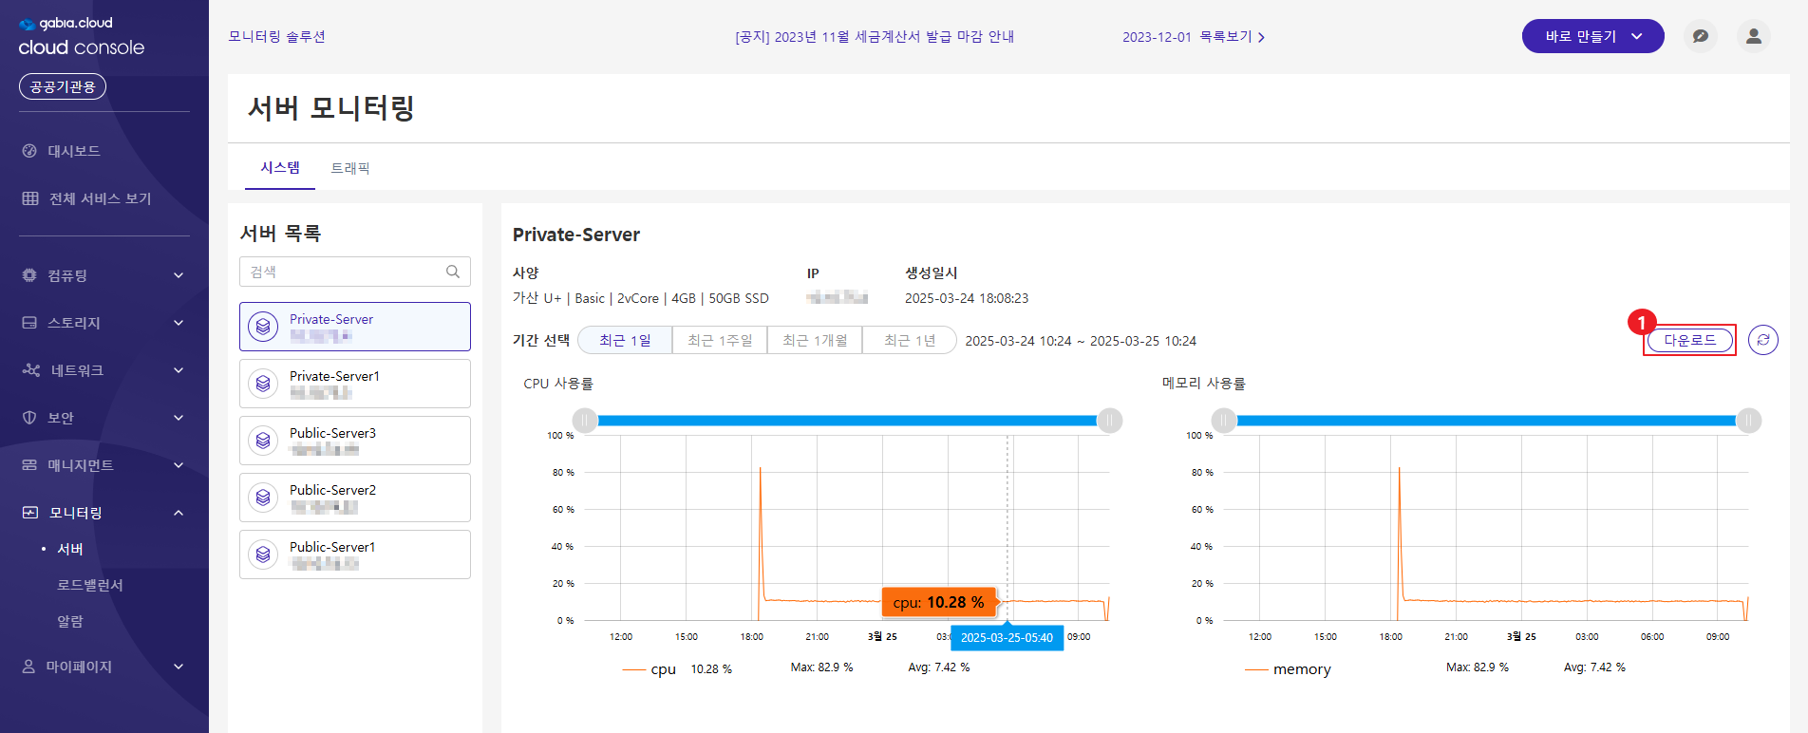1808x733 pixels.
Task: Click the 목록보기 arrow link
Action: coord(1232,37)
